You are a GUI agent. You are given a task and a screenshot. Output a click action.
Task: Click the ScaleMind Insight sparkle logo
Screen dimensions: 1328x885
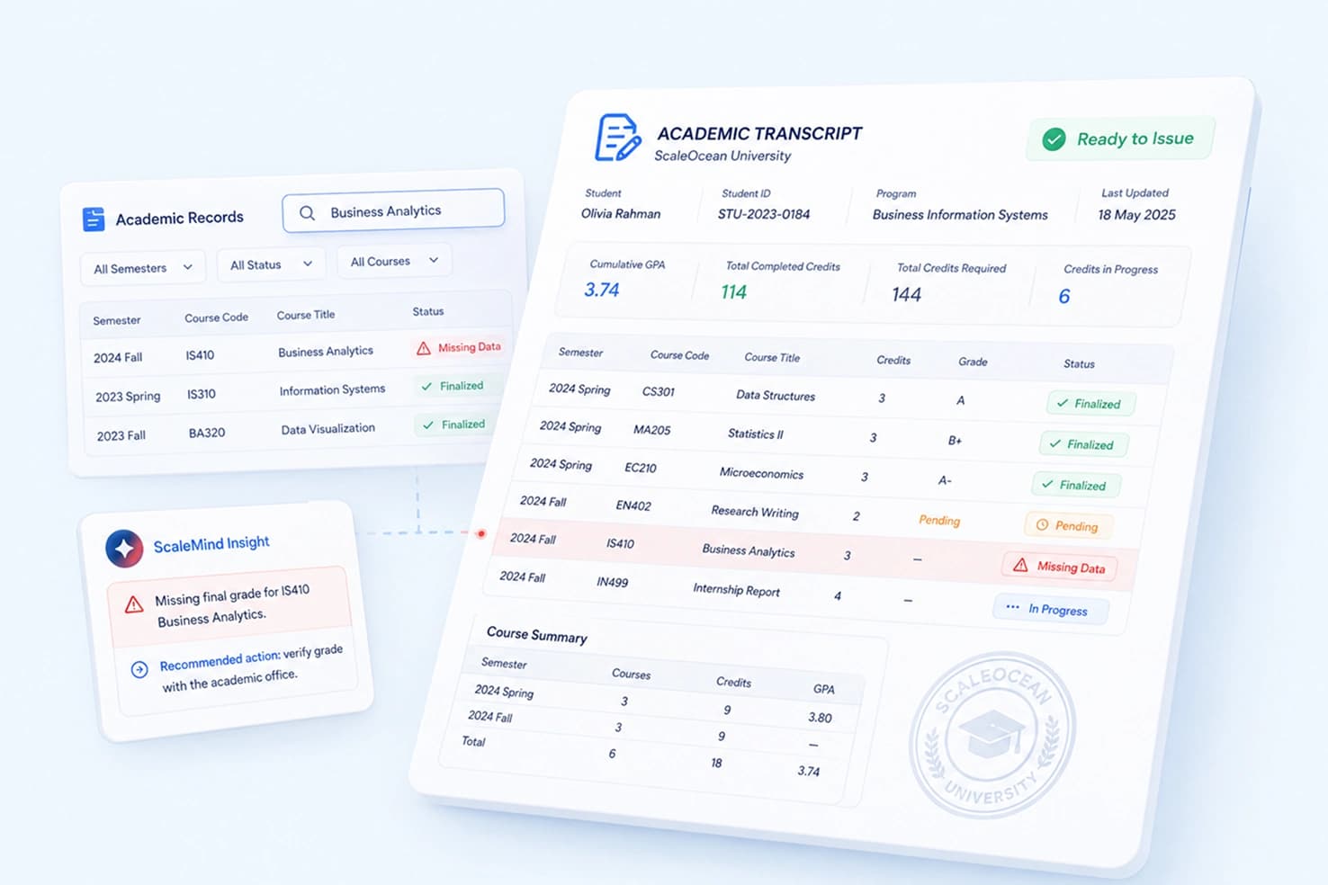coord(124,548)
